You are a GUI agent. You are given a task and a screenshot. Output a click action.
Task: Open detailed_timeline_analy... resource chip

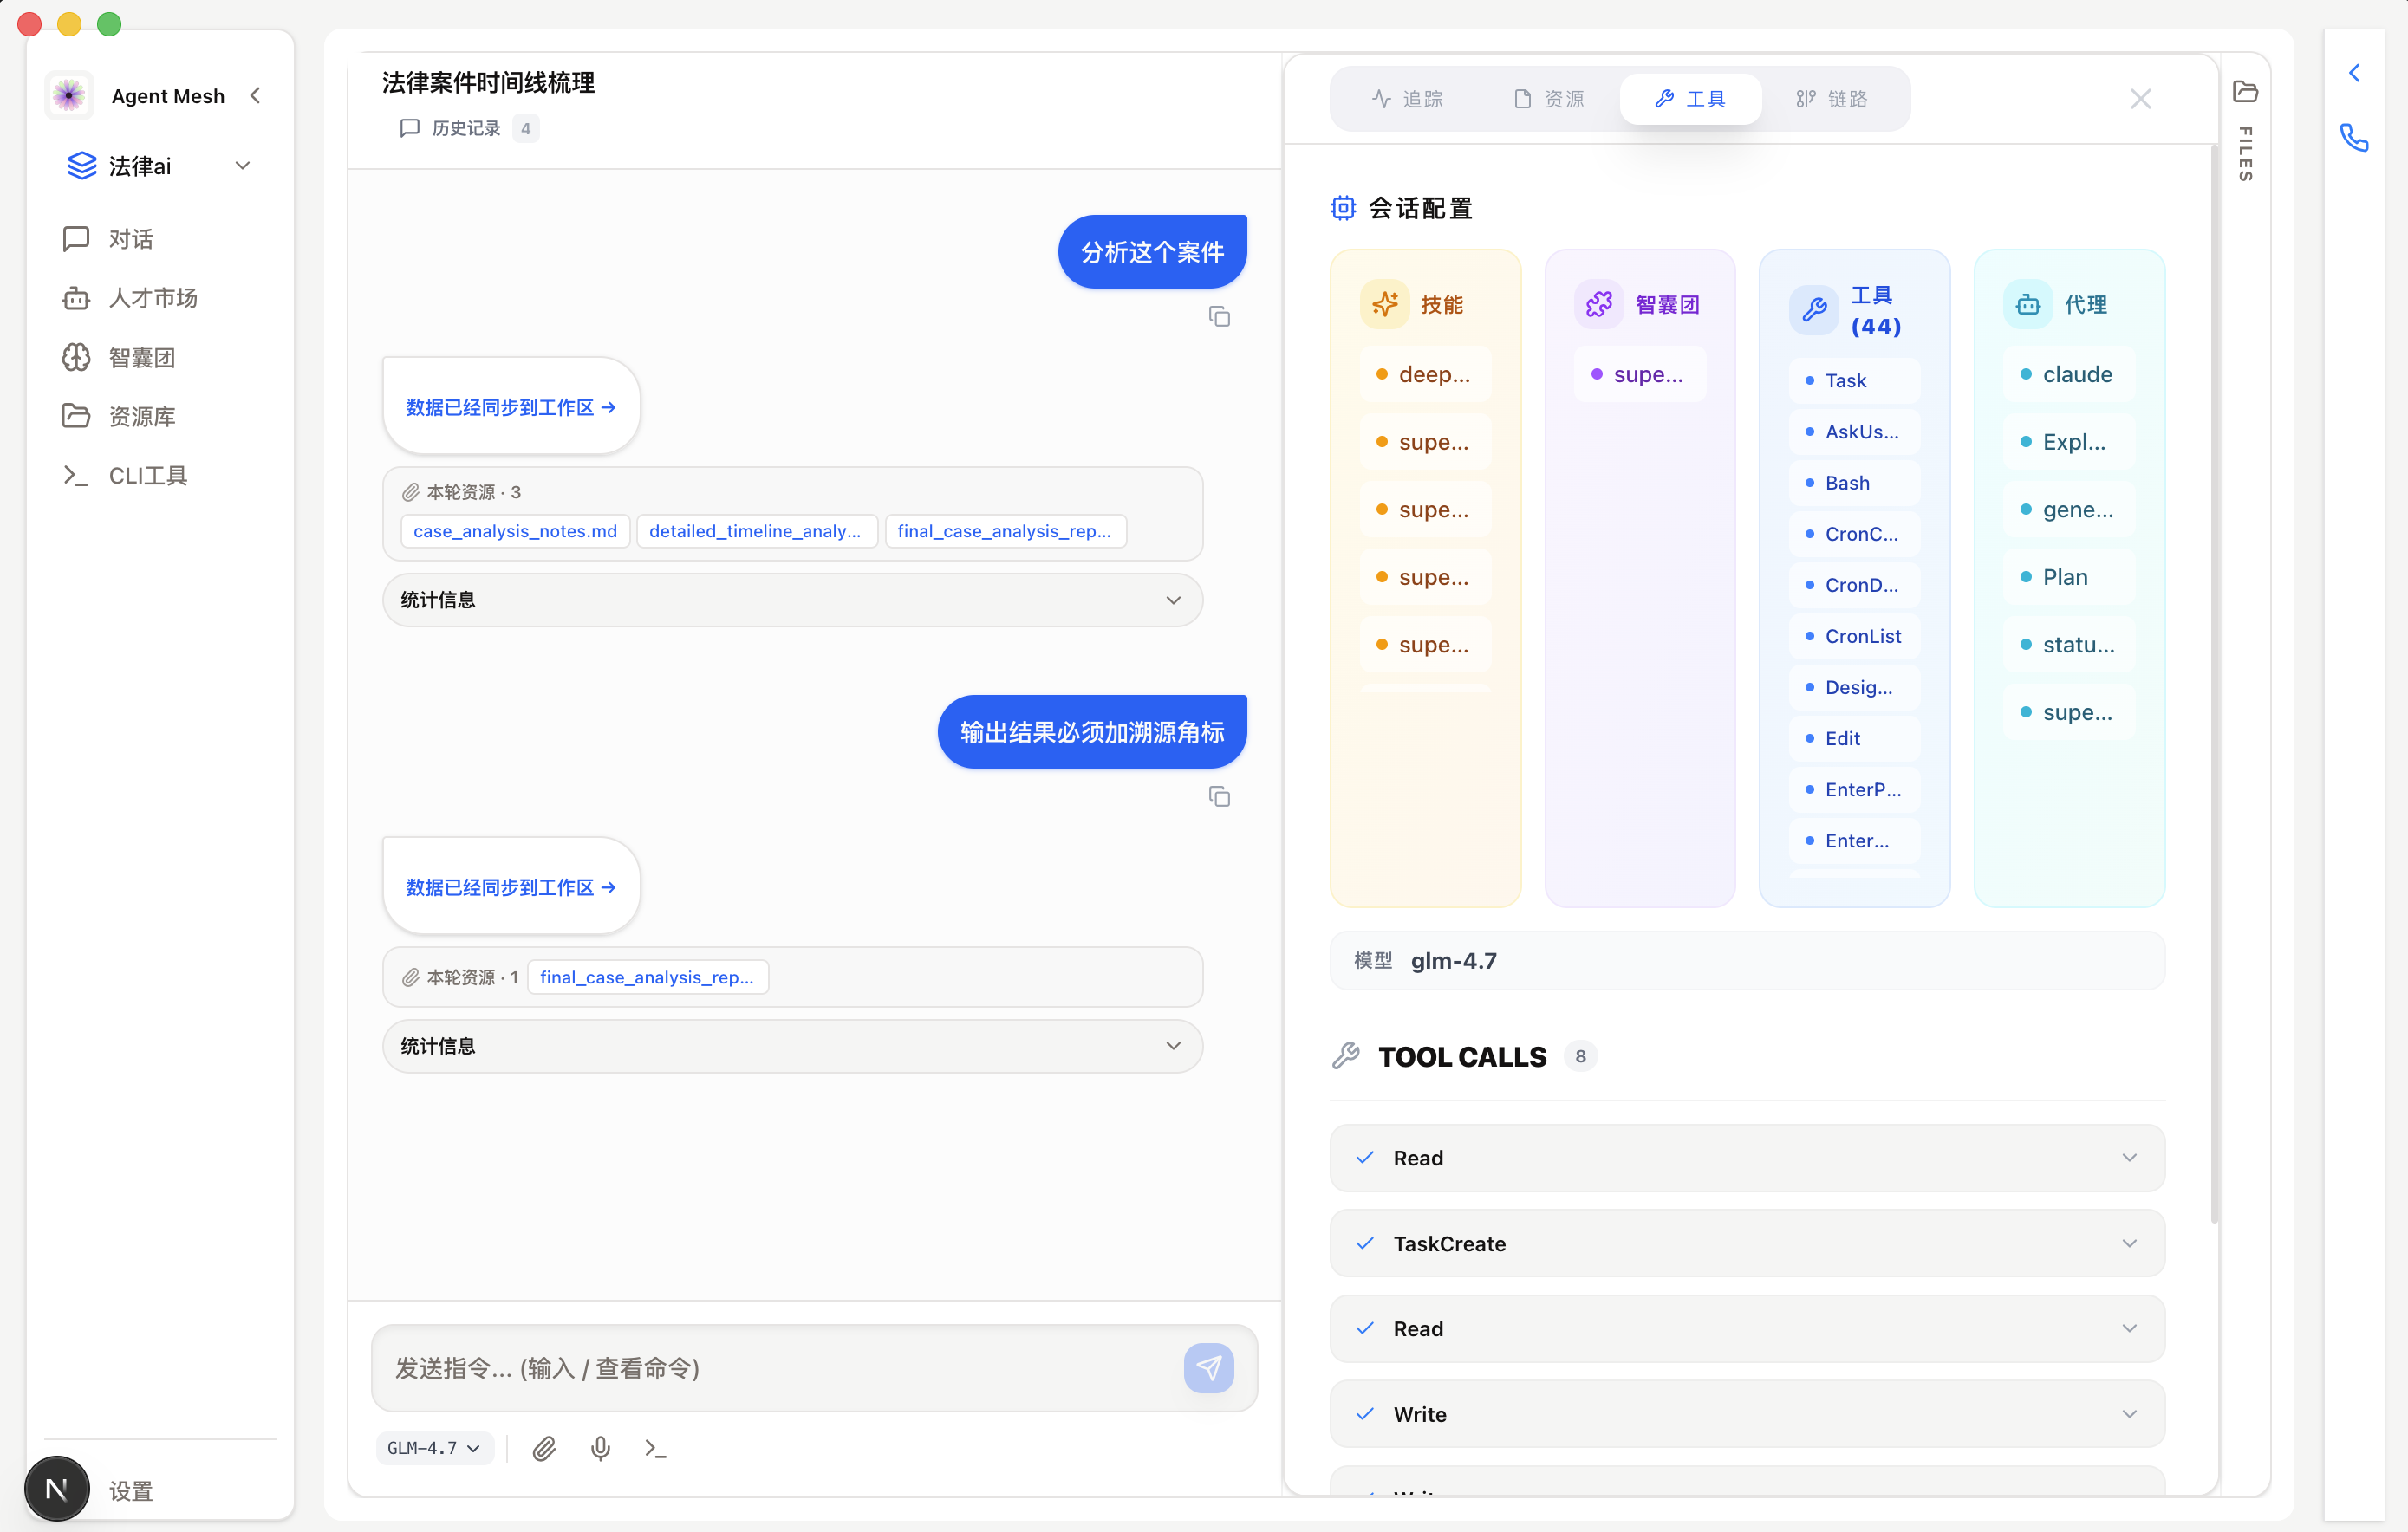pyautogui.click(x=755, y=530)
